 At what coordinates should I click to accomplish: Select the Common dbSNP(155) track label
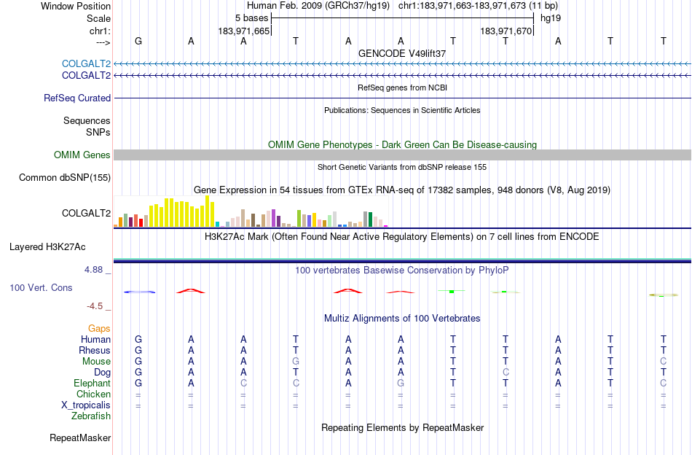point(65,178)
